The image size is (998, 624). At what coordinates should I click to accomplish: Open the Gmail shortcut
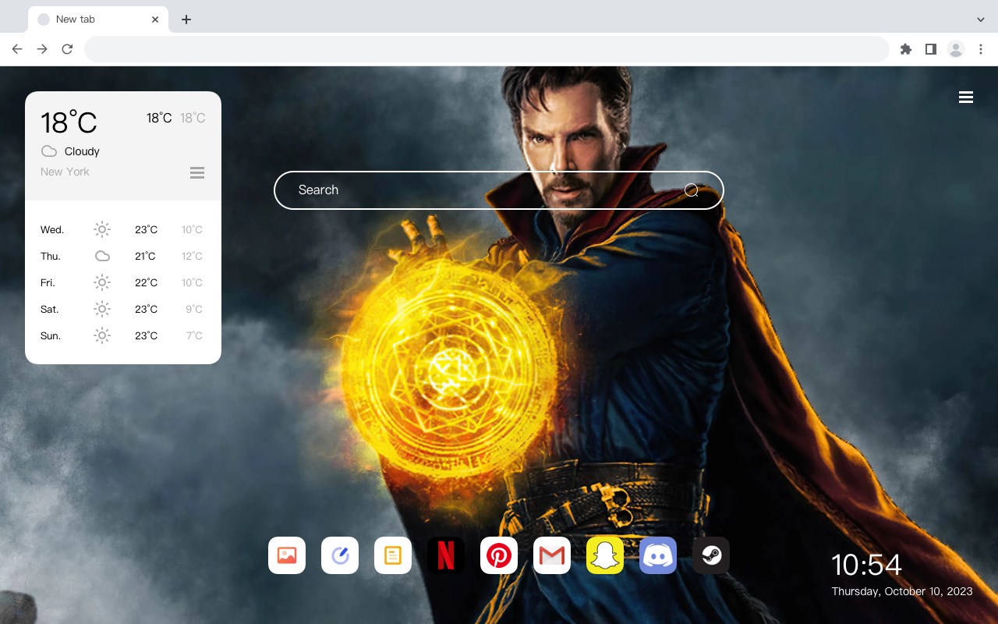[x=552, y=555]
